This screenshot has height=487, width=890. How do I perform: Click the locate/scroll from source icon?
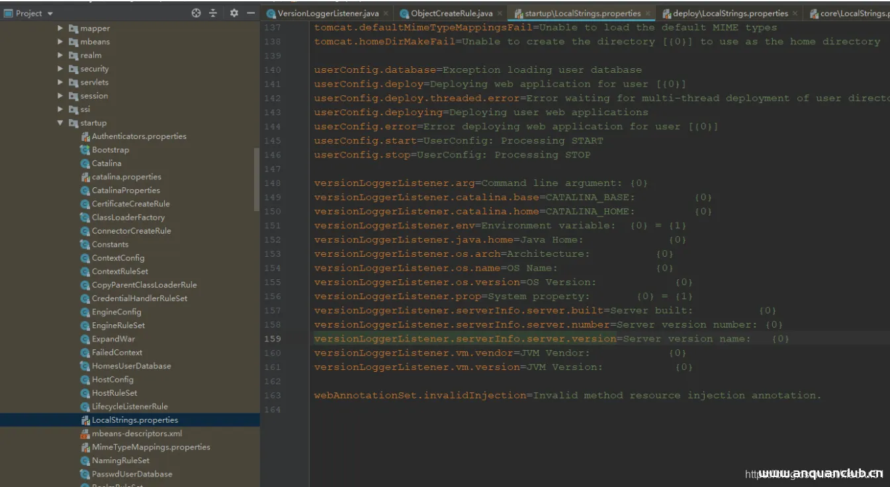196,13
